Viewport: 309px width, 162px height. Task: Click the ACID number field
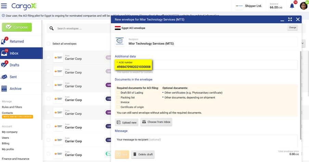pos(206,65)
